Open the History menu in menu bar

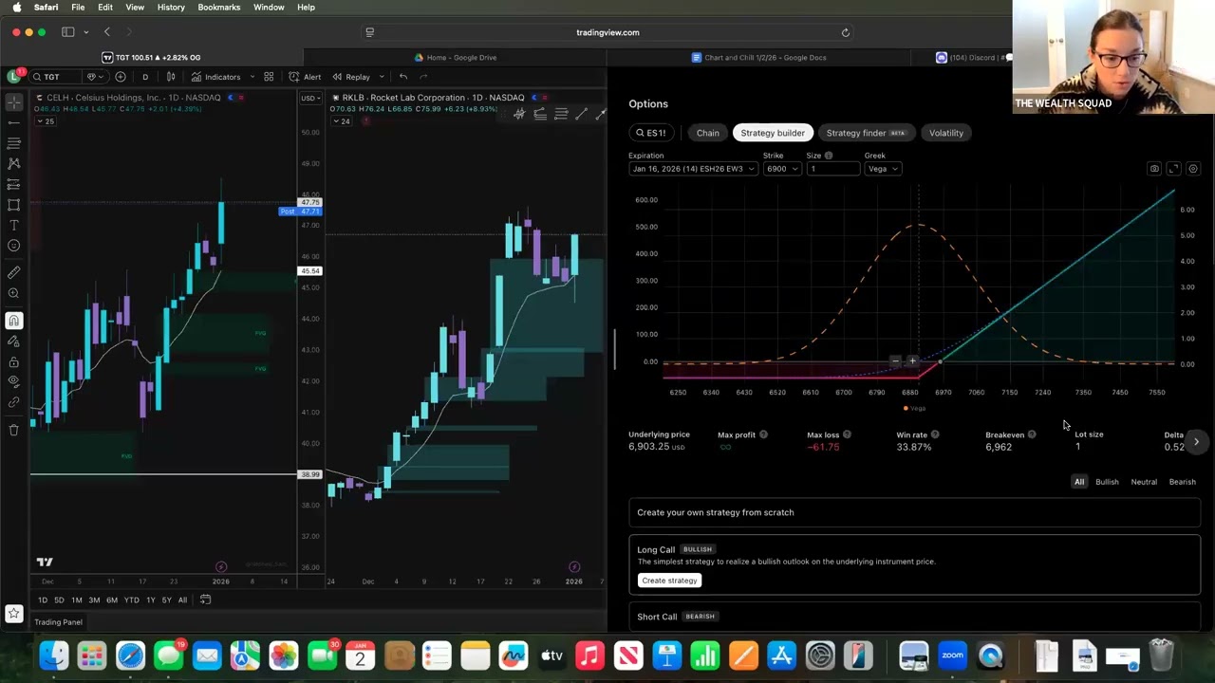pyautogui.click(x=171, y=8)
